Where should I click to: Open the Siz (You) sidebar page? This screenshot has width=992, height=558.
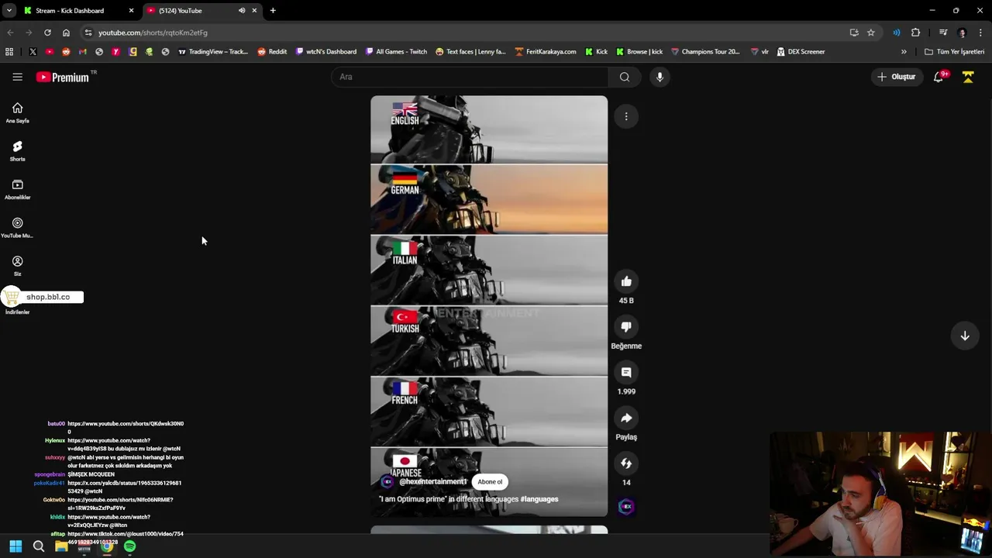(17, 266)
